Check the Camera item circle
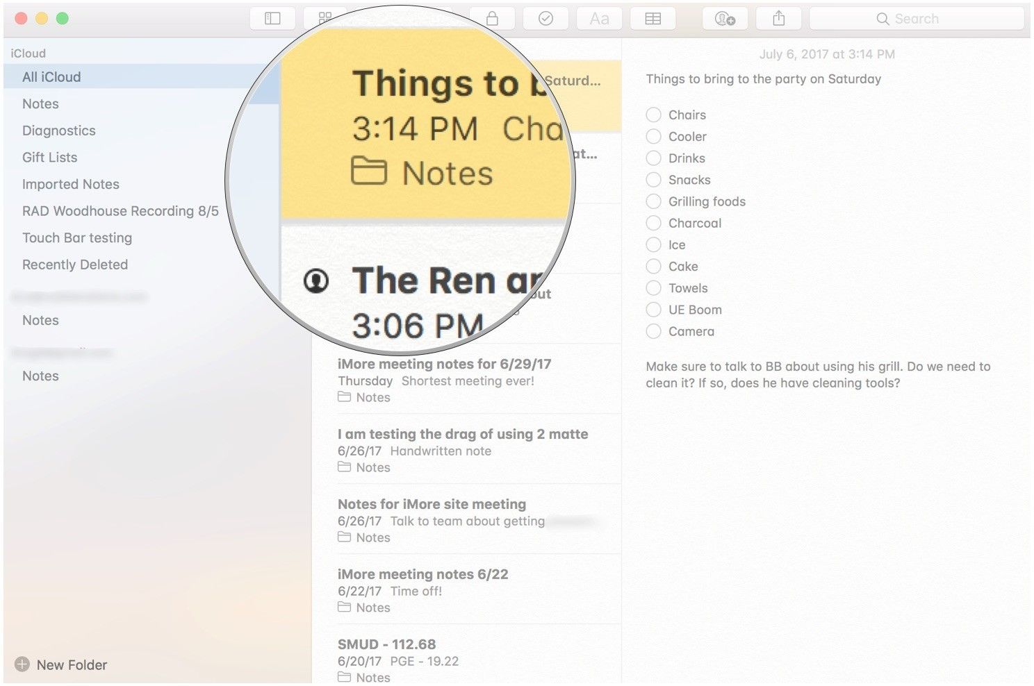1034x686 pixels. pos(653,332)
